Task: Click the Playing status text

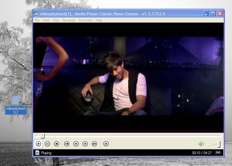Action: pos(46,153)
